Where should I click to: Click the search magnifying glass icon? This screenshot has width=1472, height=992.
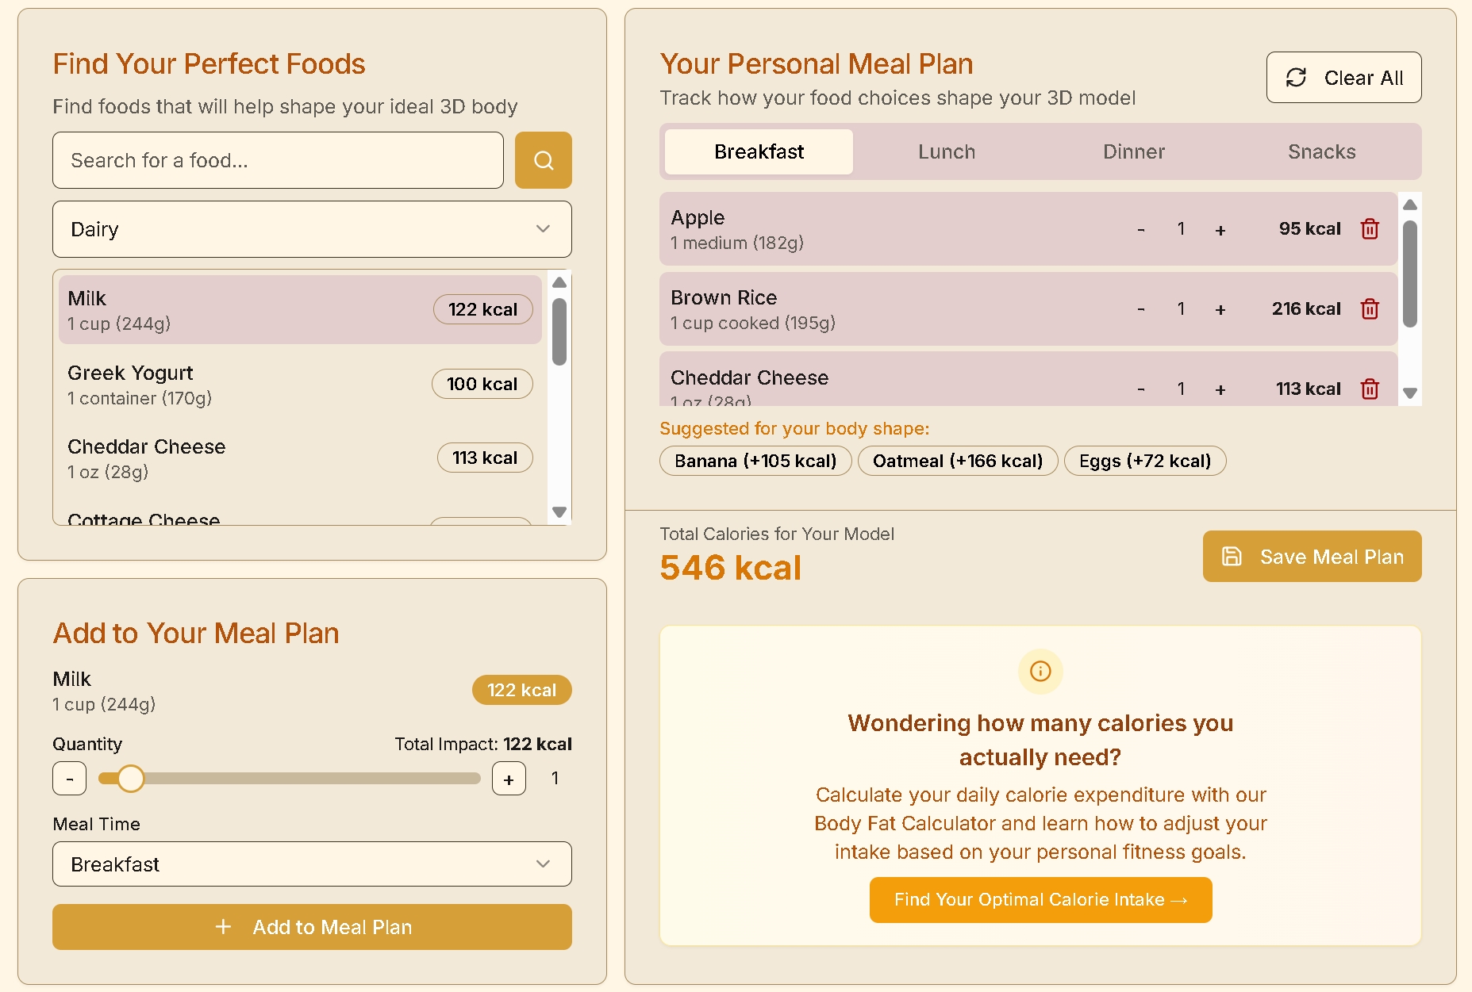point(543,160)
